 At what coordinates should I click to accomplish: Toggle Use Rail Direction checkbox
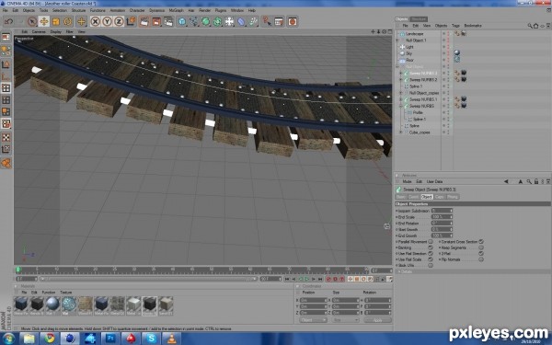click(431, 254)
